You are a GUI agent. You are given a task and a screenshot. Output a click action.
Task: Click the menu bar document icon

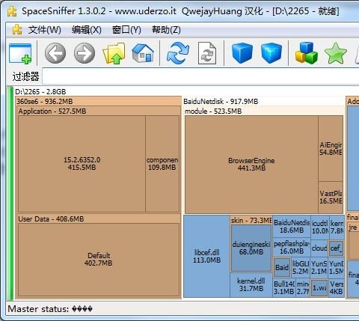17,30
